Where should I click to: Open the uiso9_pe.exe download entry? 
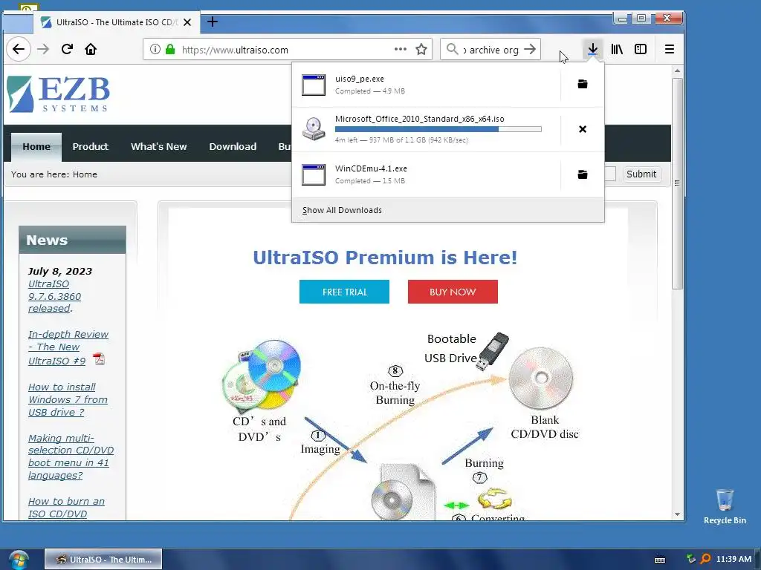pos(426,85)
